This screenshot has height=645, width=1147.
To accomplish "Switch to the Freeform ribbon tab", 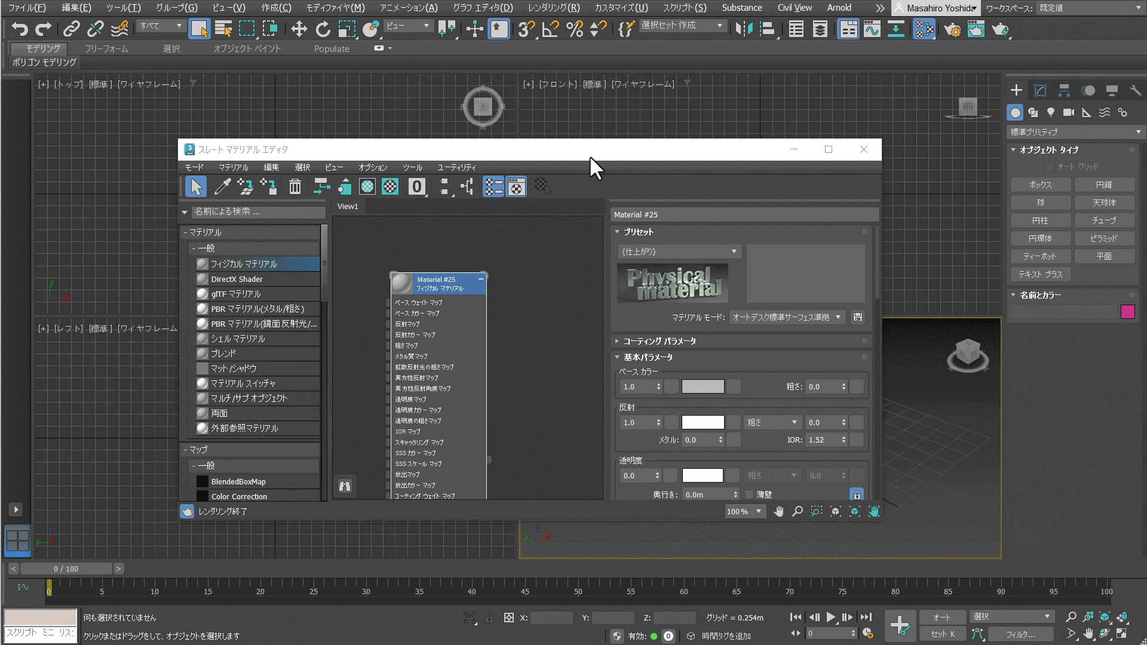I will click(106, 49).
